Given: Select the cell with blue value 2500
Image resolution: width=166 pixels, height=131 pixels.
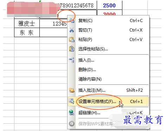Looking at the screenshot, I should point(109,5).
